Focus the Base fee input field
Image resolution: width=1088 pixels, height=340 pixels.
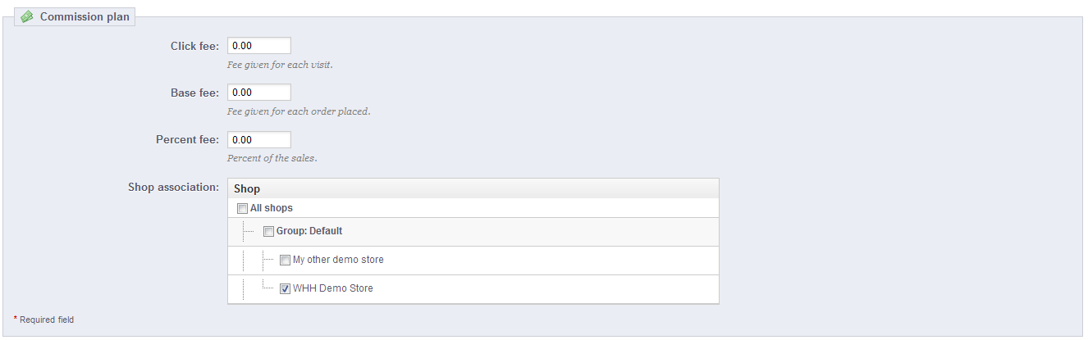258,93
